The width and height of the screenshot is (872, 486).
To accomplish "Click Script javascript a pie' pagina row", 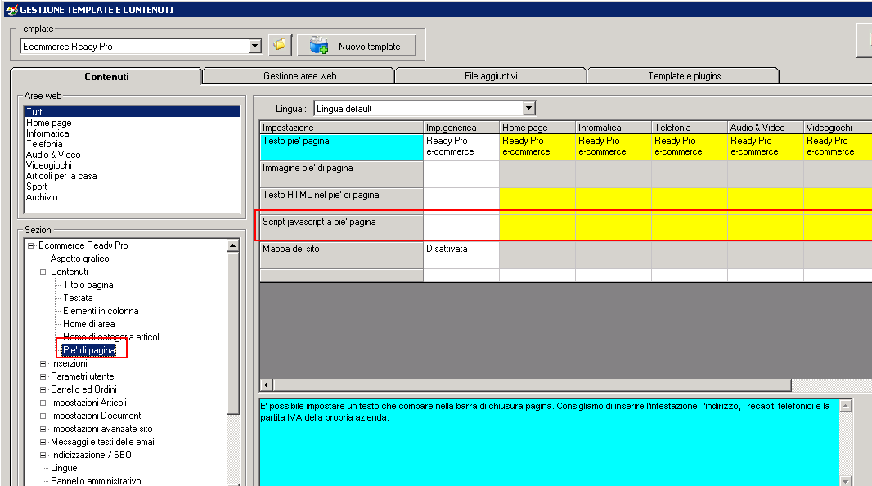I will [x=341, y=228].
